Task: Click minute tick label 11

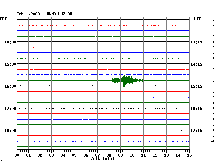Action: tap(144, 155)
